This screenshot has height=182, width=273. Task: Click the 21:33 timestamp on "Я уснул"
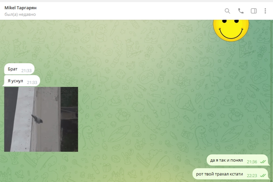click(x=32, y=82)
